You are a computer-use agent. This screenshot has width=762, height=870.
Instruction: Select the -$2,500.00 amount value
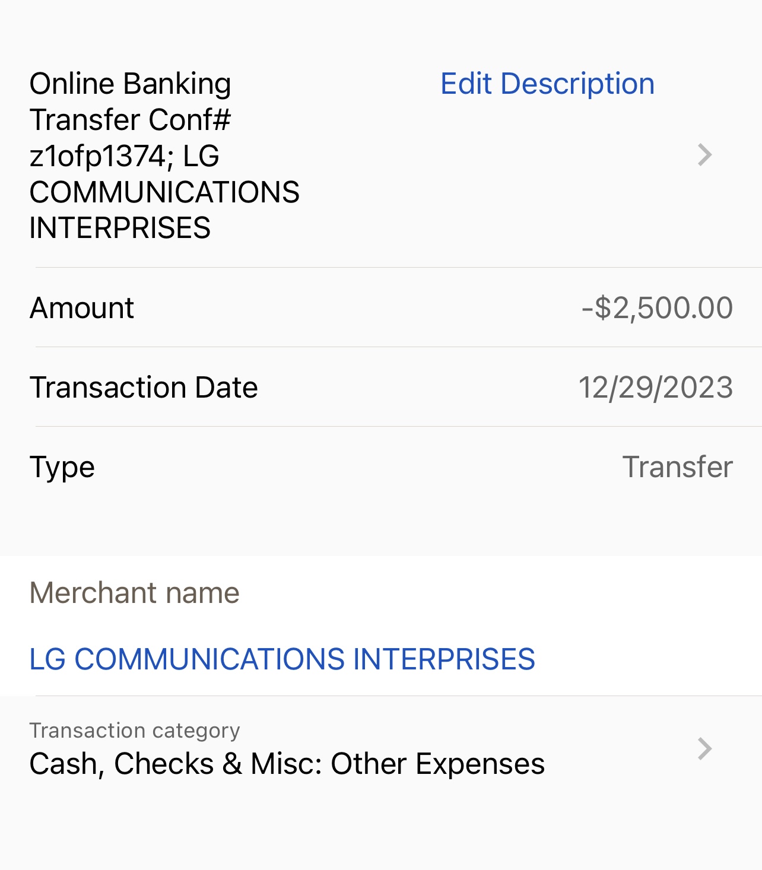[x=657, y=308]
